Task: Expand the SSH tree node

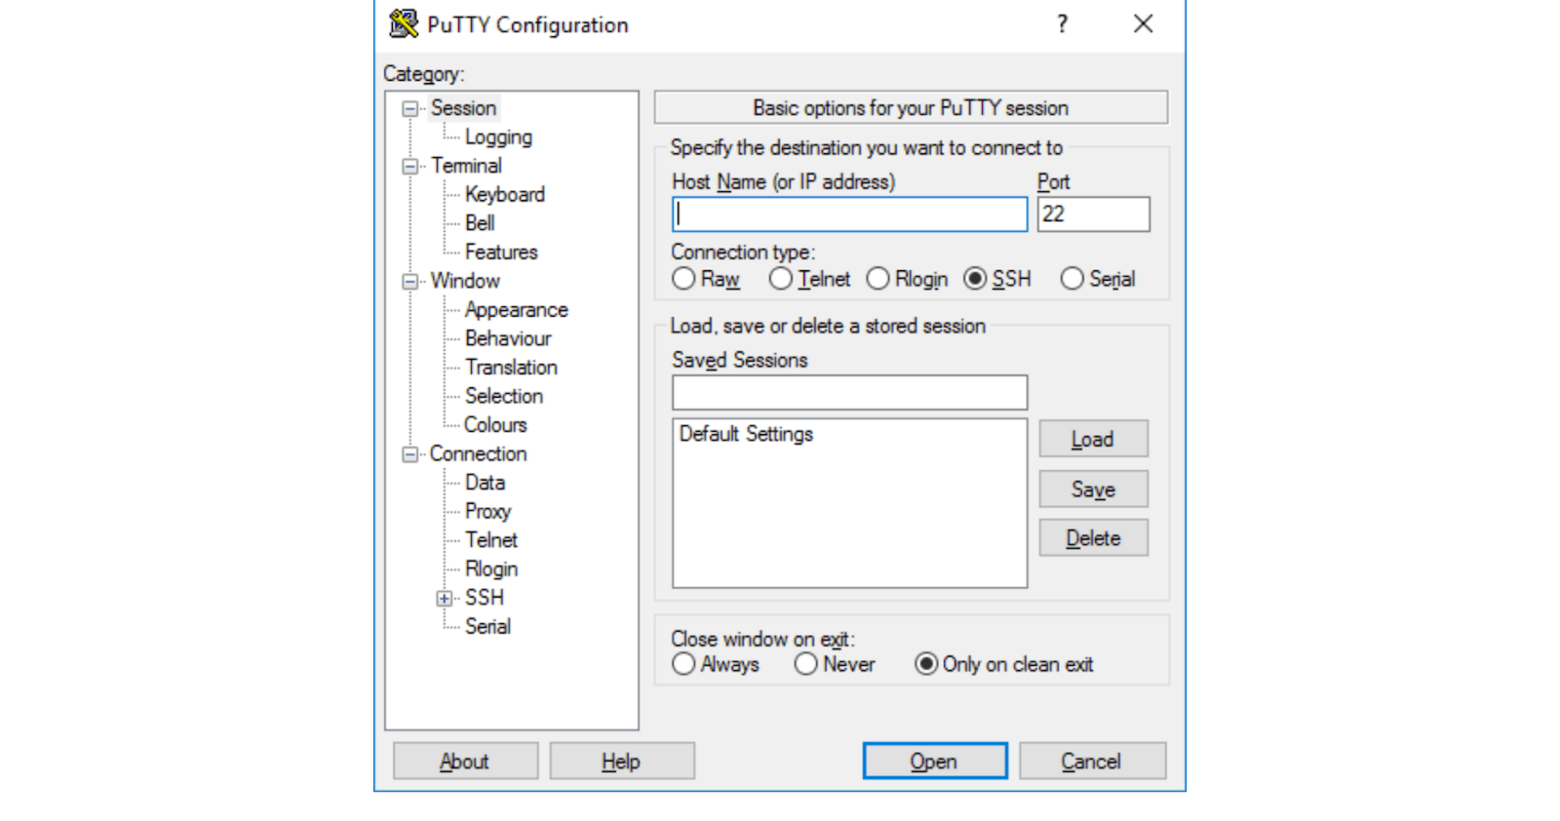Action: coord(445,599)
